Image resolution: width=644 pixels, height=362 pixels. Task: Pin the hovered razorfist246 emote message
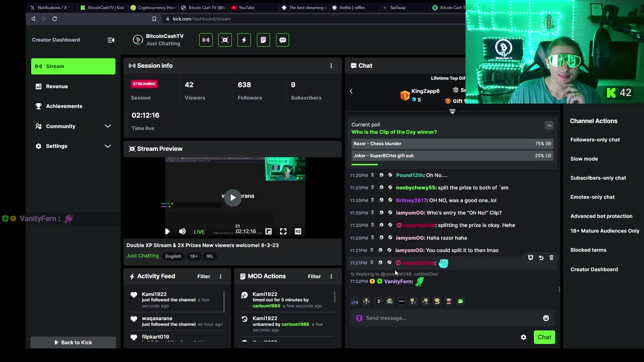click(530, 257)
